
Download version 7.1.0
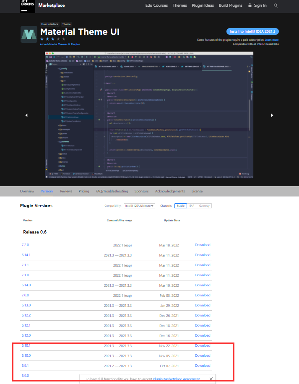click(x=203, y=275)
